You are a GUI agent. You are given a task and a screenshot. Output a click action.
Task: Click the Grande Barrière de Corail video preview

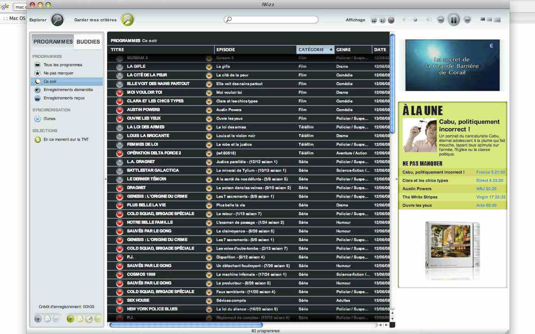pos(452,65)
